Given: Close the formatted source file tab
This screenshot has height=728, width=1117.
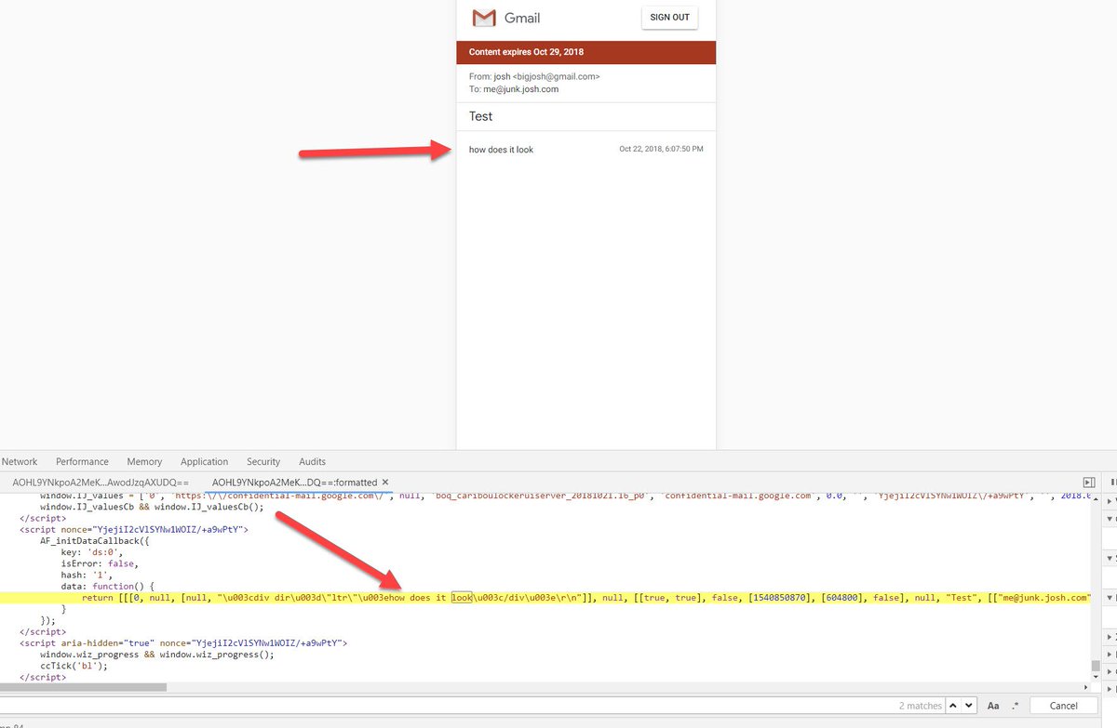Looking at the screenshot, I should tap(385, 483).
